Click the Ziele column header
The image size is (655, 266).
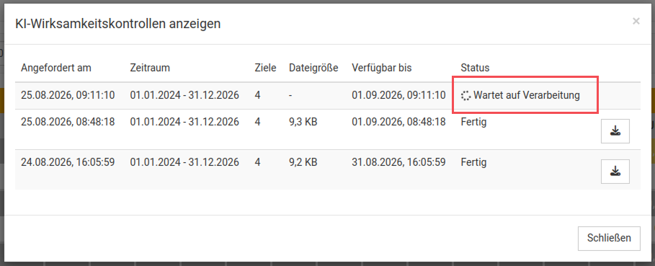265,68
